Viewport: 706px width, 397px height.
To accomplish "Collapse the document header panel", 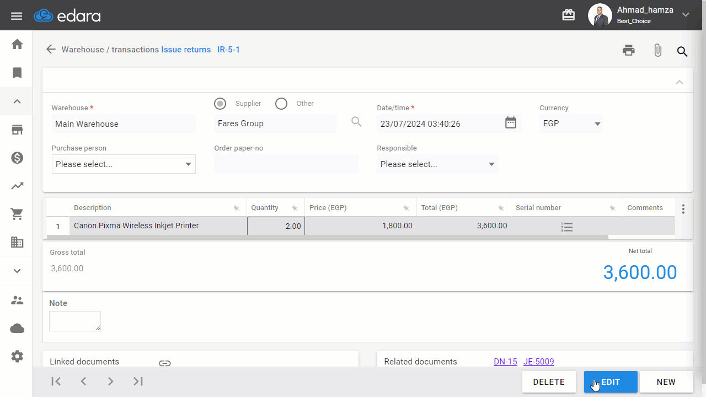I will [x=680, y=82].
